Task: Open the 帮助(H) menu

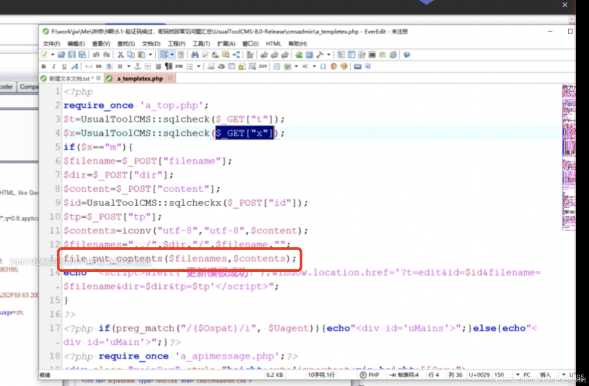Action: 298,43
